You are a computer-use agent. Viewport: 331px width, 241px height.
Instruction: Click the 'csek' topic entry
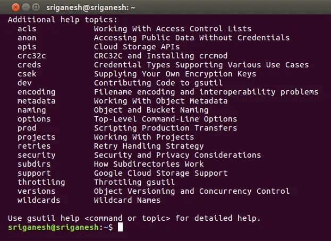pyautogui.click(x=27, y=74)
